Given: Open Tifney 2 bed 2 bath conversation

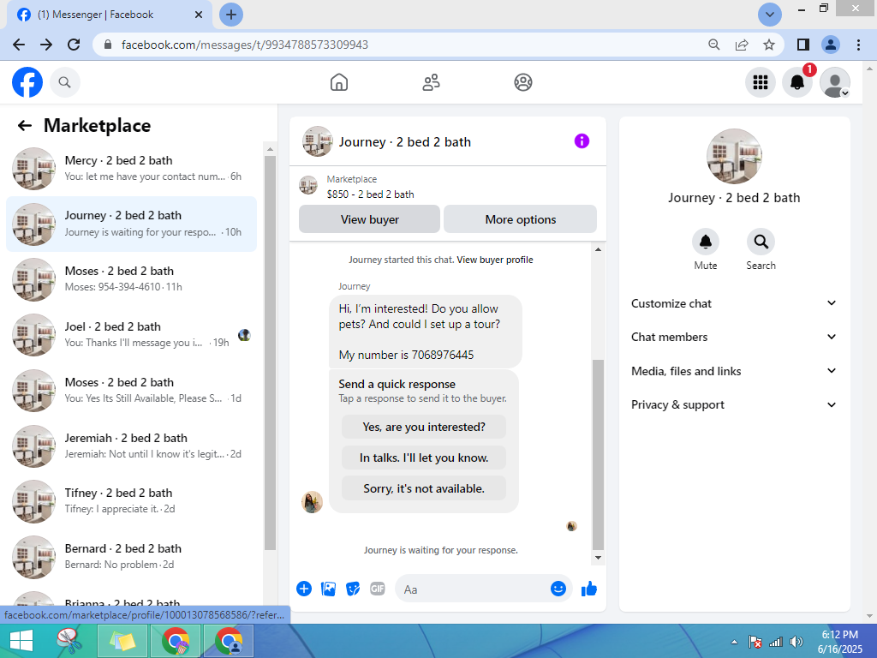Looking at the screenshot, I should pos(131,500).
